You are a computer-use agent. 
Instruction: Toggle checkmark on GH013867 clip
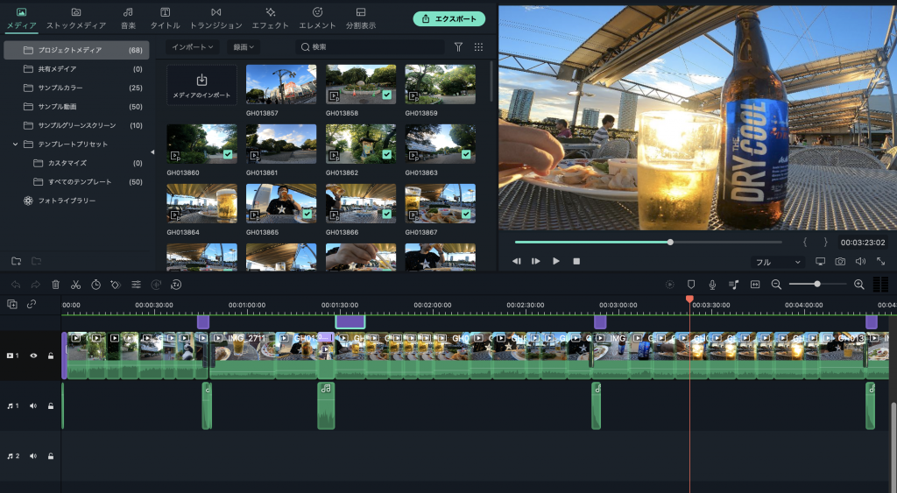(466, 214)
